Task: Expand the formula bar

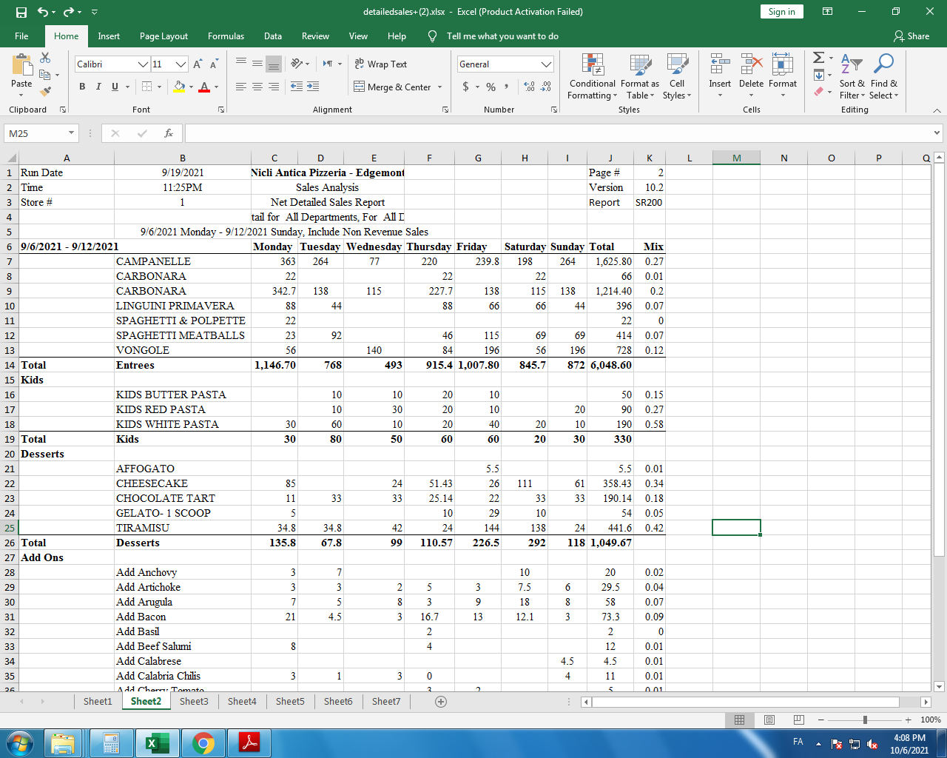Action: click(937, 133)
